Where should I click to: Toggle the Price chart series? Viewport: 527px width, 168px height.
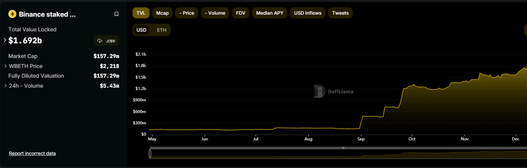pyautogui.click(x=187, y=13)
